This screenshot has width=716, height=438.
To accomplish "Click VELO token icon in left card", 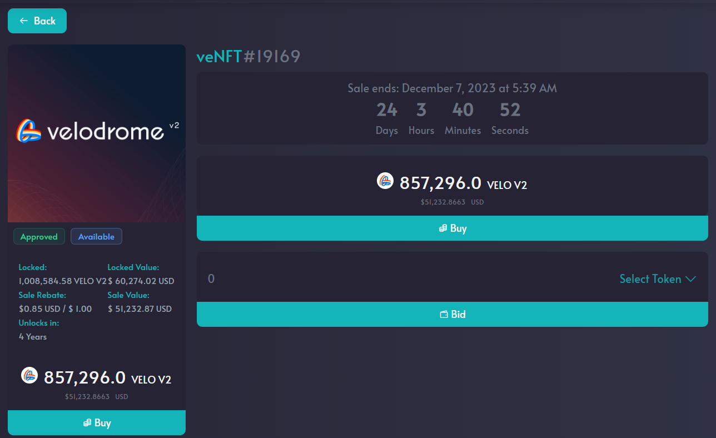I will click(x=29, y=375).
